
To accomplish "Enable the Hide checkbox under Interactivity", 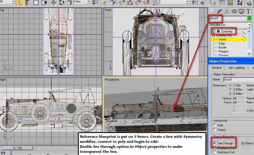I will 215,125.
